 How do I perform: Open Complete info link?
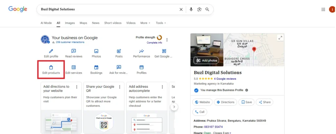click(154, 43)
